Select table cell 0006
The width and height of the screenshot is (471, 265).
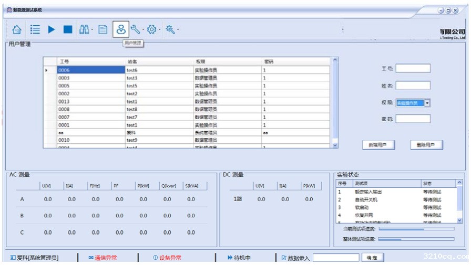pos(91,70)
